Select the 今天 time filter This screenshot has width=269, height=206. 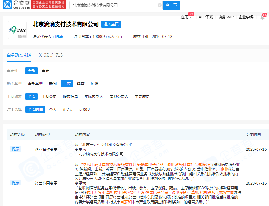(x=53, y=109)
